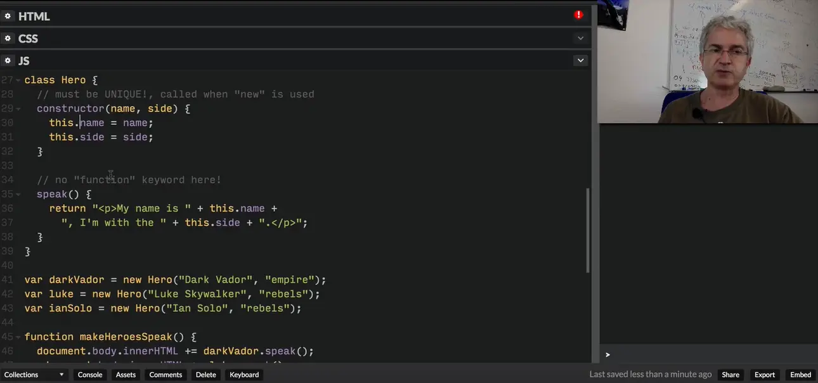The width and height of the screenshot is (818, 383).
Task: Open the Assets button
Action: 126,375
